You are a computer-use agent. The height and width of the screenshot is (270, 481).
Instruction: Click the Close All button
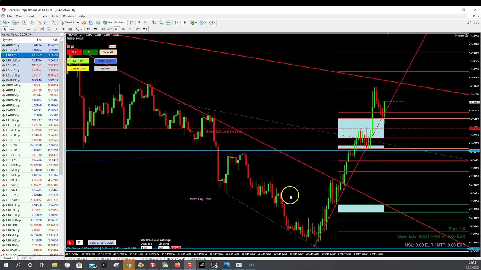(x=108, y=52)
